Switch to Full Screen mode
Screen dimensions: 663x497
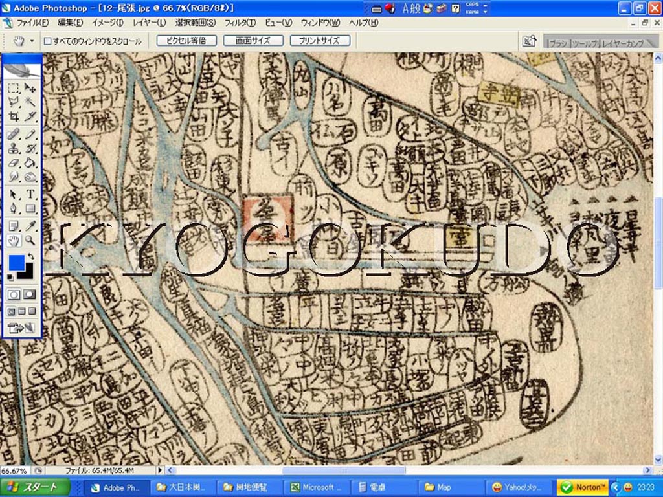[x=32, y=312]
